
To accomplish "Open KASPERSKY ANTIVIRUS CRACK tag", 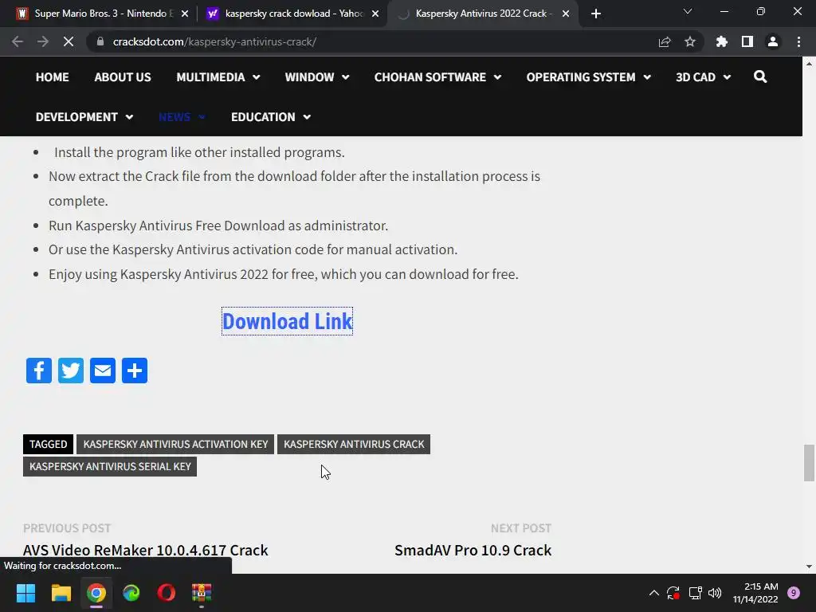I will 354,445.
